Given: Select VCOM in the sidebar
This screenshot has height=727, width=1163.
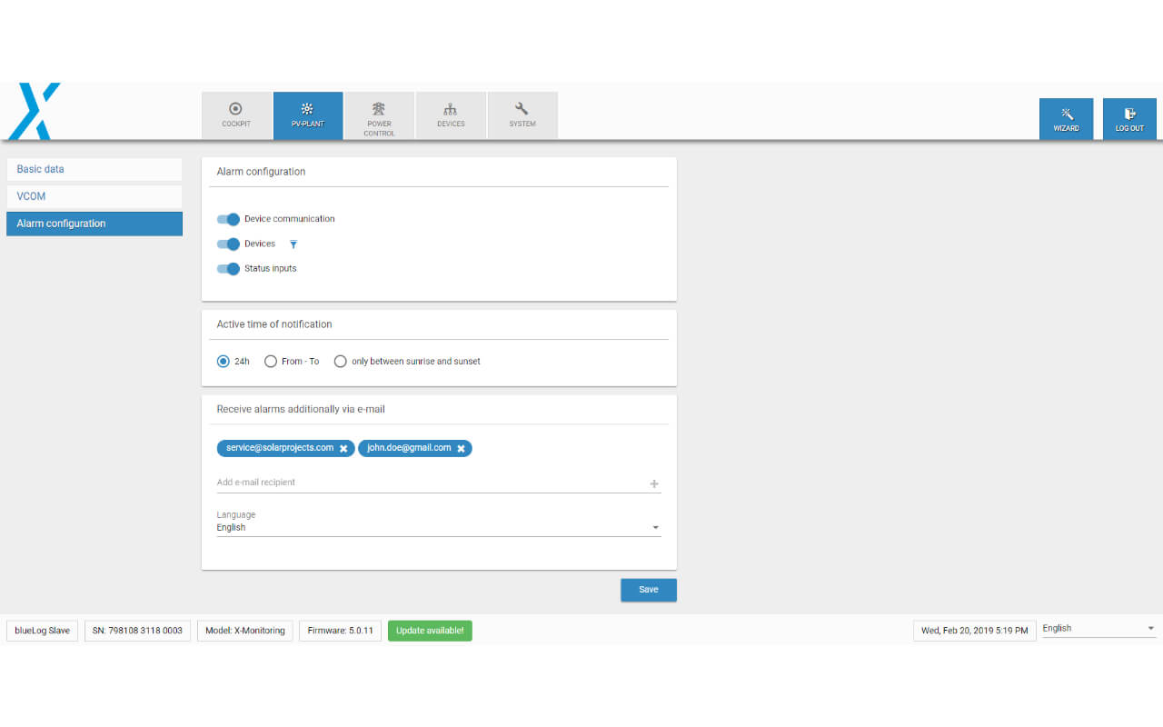Looking at the screenshot, I should [x=94, y=196].
